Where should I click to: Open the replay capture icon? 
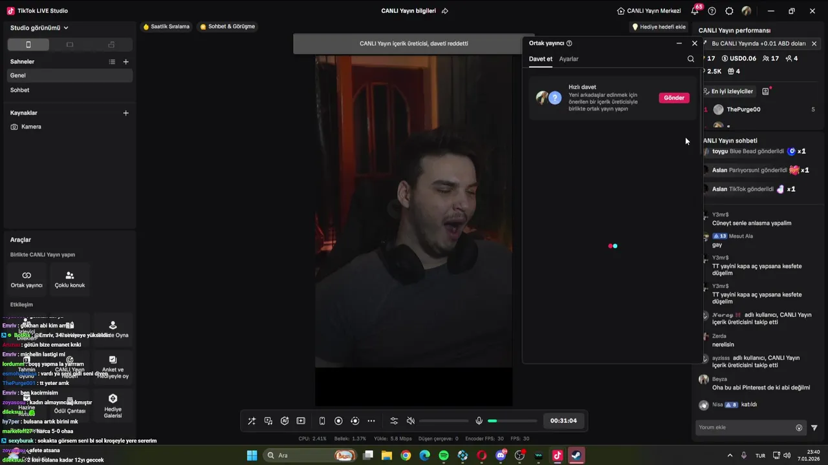click(x=354, y=421)
